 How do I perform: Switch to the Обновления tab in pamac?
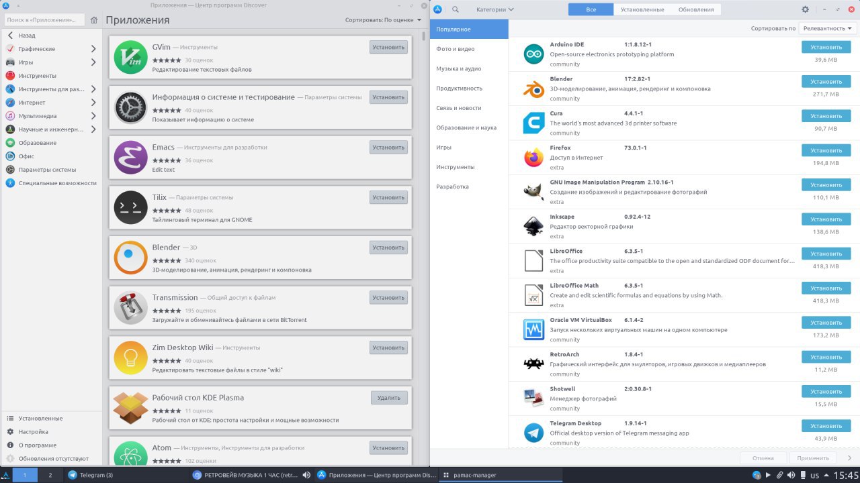tap(696, 9)
